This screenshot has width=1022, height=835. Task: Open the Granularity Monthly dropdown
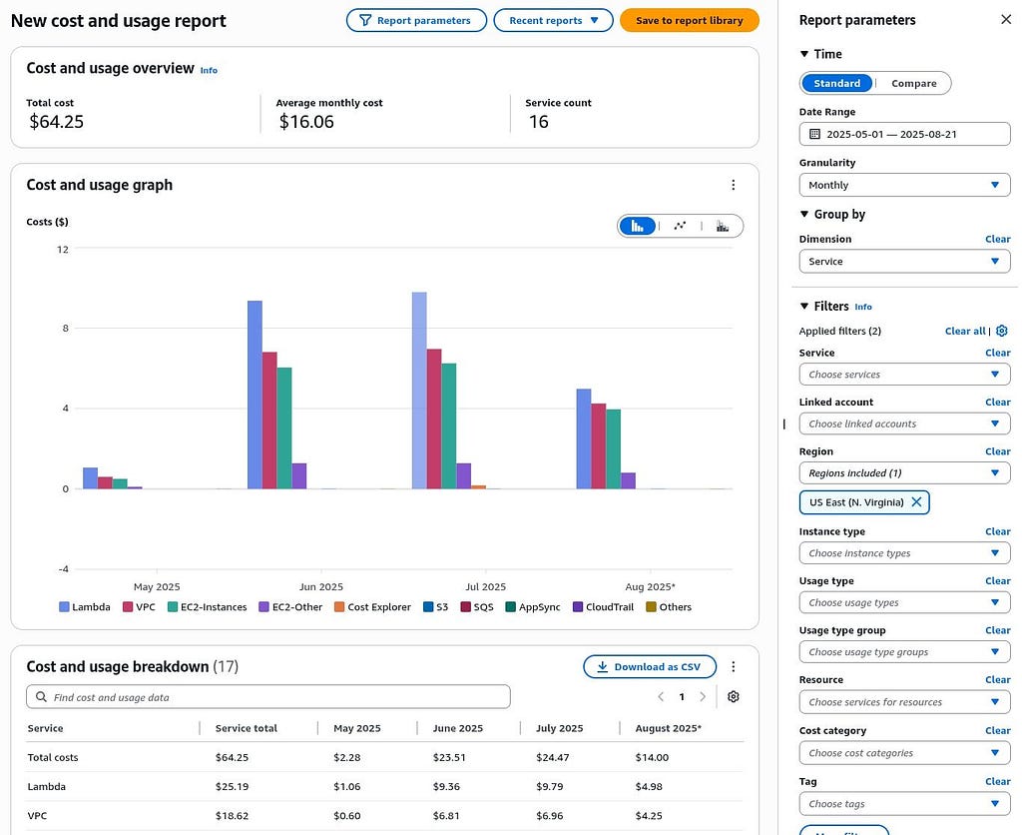(x=904, y=185)
